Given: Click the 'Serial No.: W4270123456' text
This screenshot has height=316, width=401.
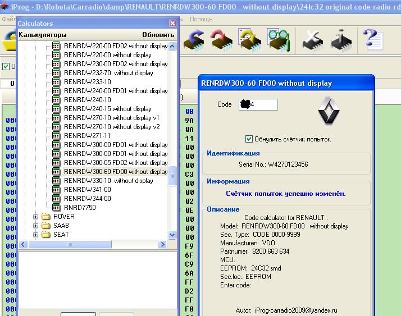Looking at the screenshot, I should pos(273,164).
